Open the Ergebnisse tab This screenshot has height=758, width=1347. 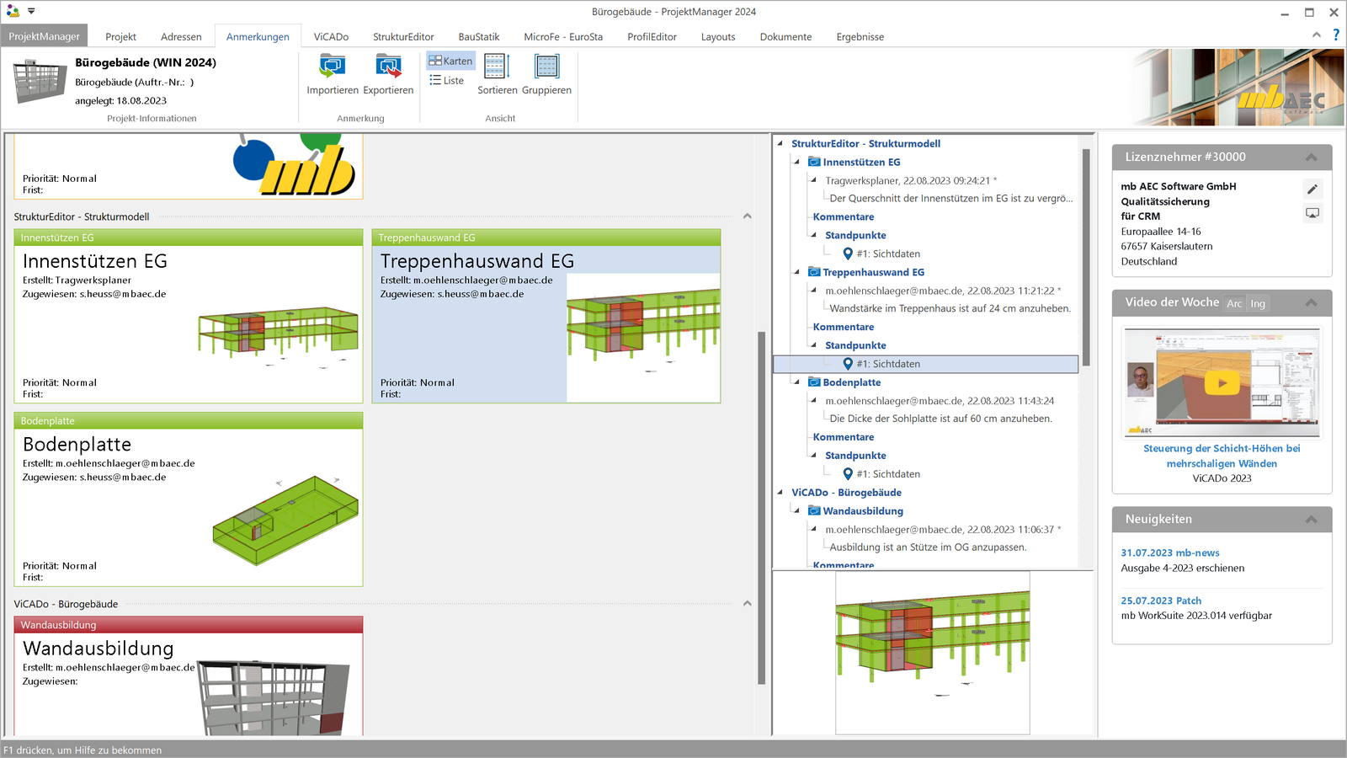tap(860, 37)
